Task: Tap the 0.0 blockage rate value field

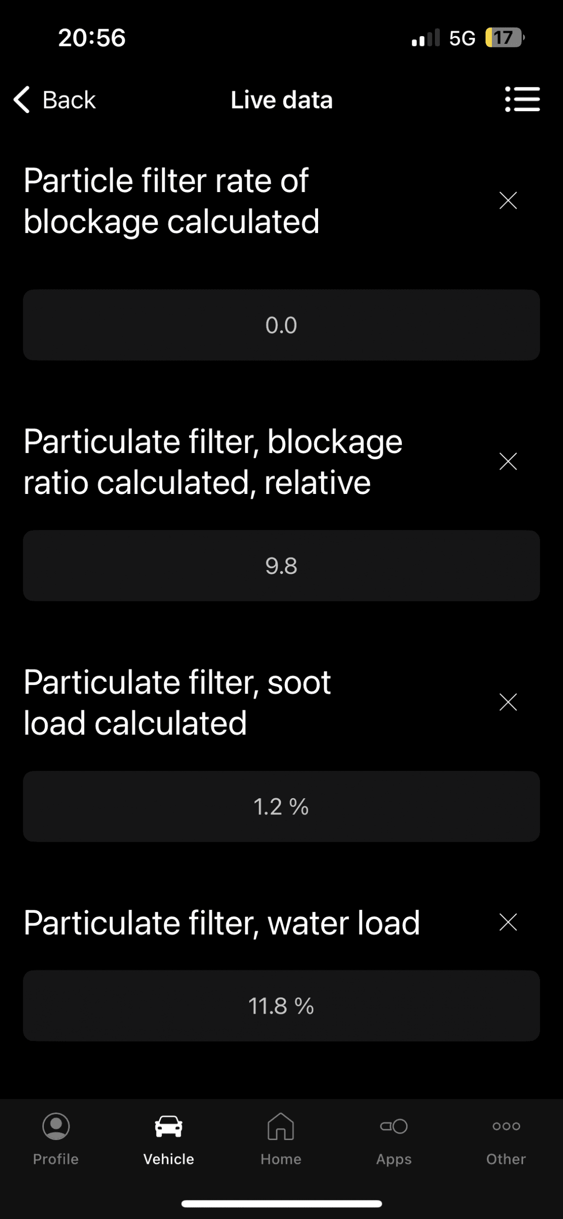Action: [x=281, y=325]
